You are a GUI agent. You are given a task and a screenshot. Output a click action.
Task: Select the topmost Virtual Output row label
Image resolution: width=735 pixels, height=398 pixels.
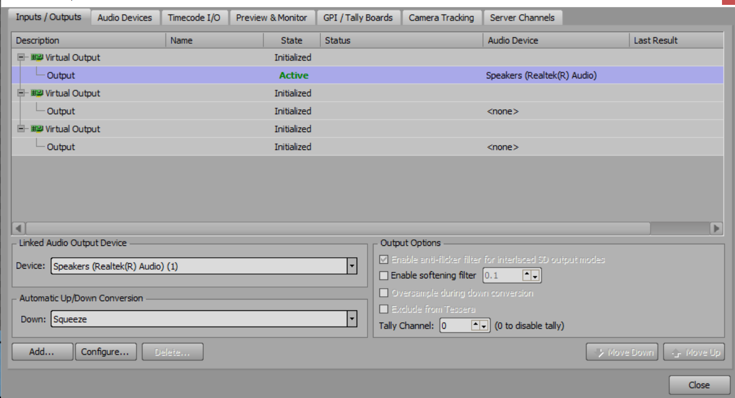click(x=73, y=57)
